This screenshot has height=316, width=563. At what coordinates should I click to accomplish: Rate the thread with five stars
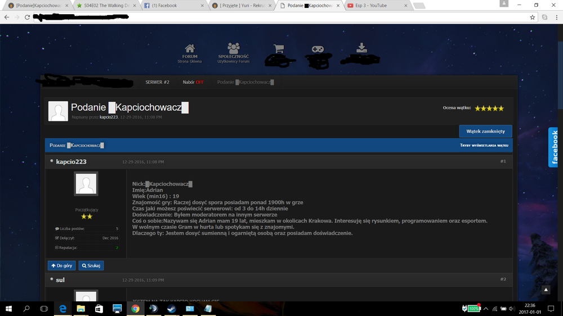501,109
